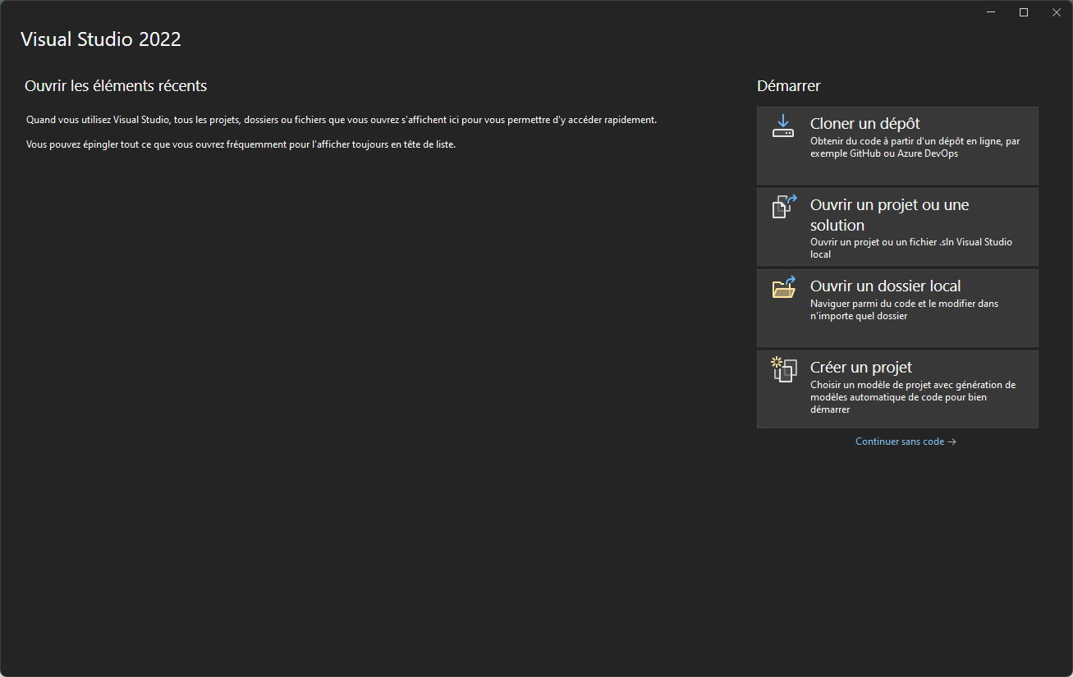Select the Cloner un dépôt title
The width and height of the screenshot is (1073, 677).
[x=865, y=124]
